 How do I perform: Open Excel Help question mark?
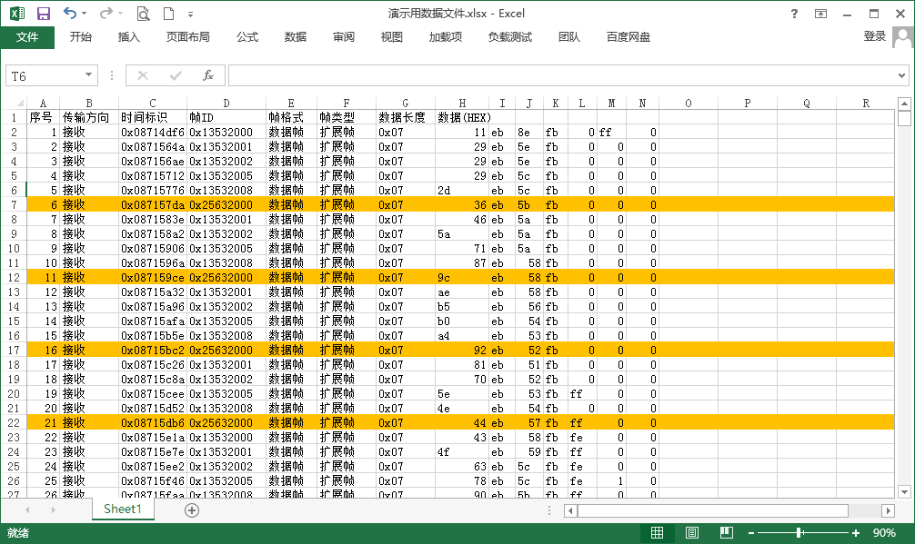tap(794, 14)
